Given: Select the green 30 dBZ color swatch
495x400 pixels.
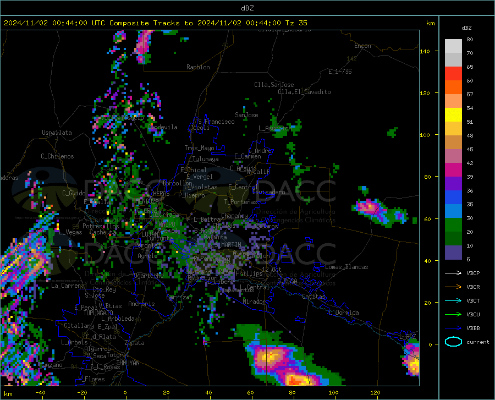Looking at the screenshot, I should [453, 225].
